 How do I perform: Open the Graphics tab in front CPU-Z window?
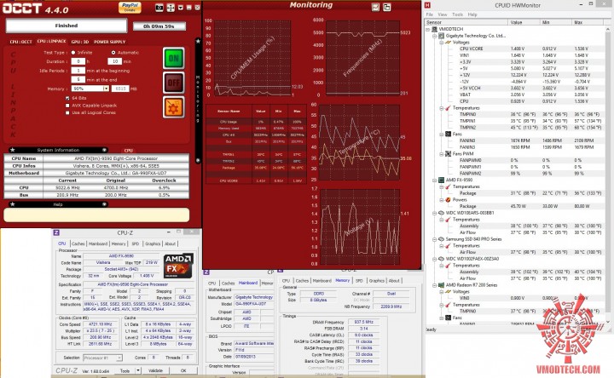pos(153,243)
